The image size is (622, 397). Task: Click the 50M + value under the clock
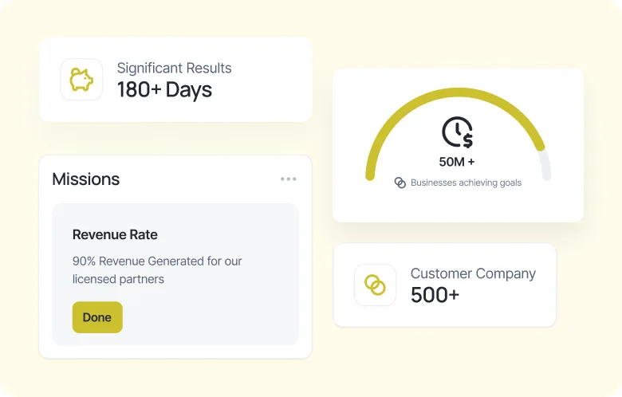pos(457,162)
